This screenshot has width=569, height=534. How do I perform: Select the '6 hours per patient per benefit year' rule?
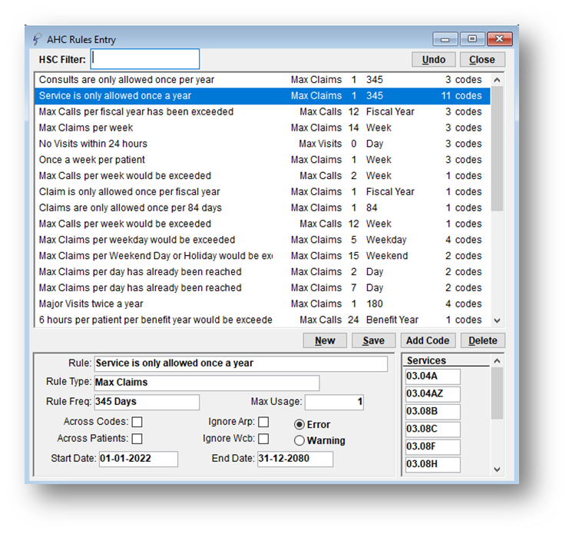click(x=263, y=320)
